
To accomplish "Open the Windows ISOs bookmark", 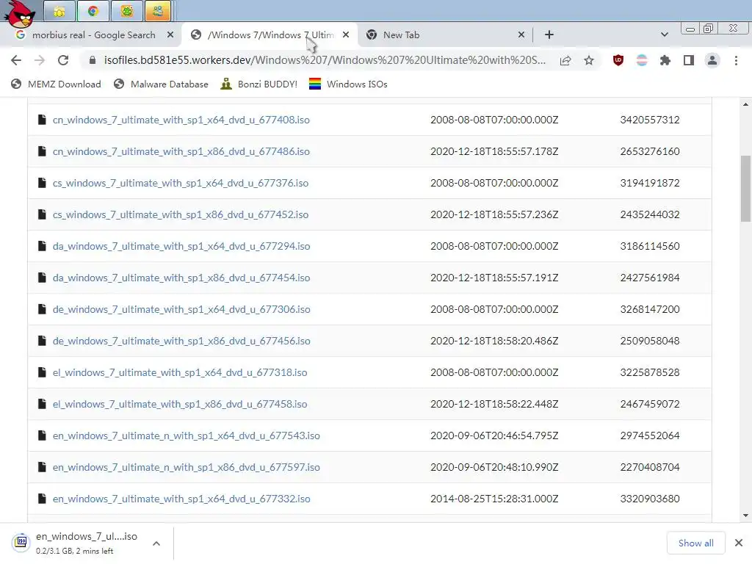I will 348,84.
